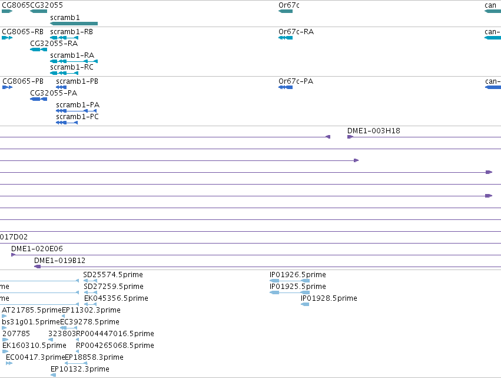Image resolution: width=501 pixels, height=378 pixels.
Task: Select the CG8065-PB coding glyph
Action: click(7, 87)
